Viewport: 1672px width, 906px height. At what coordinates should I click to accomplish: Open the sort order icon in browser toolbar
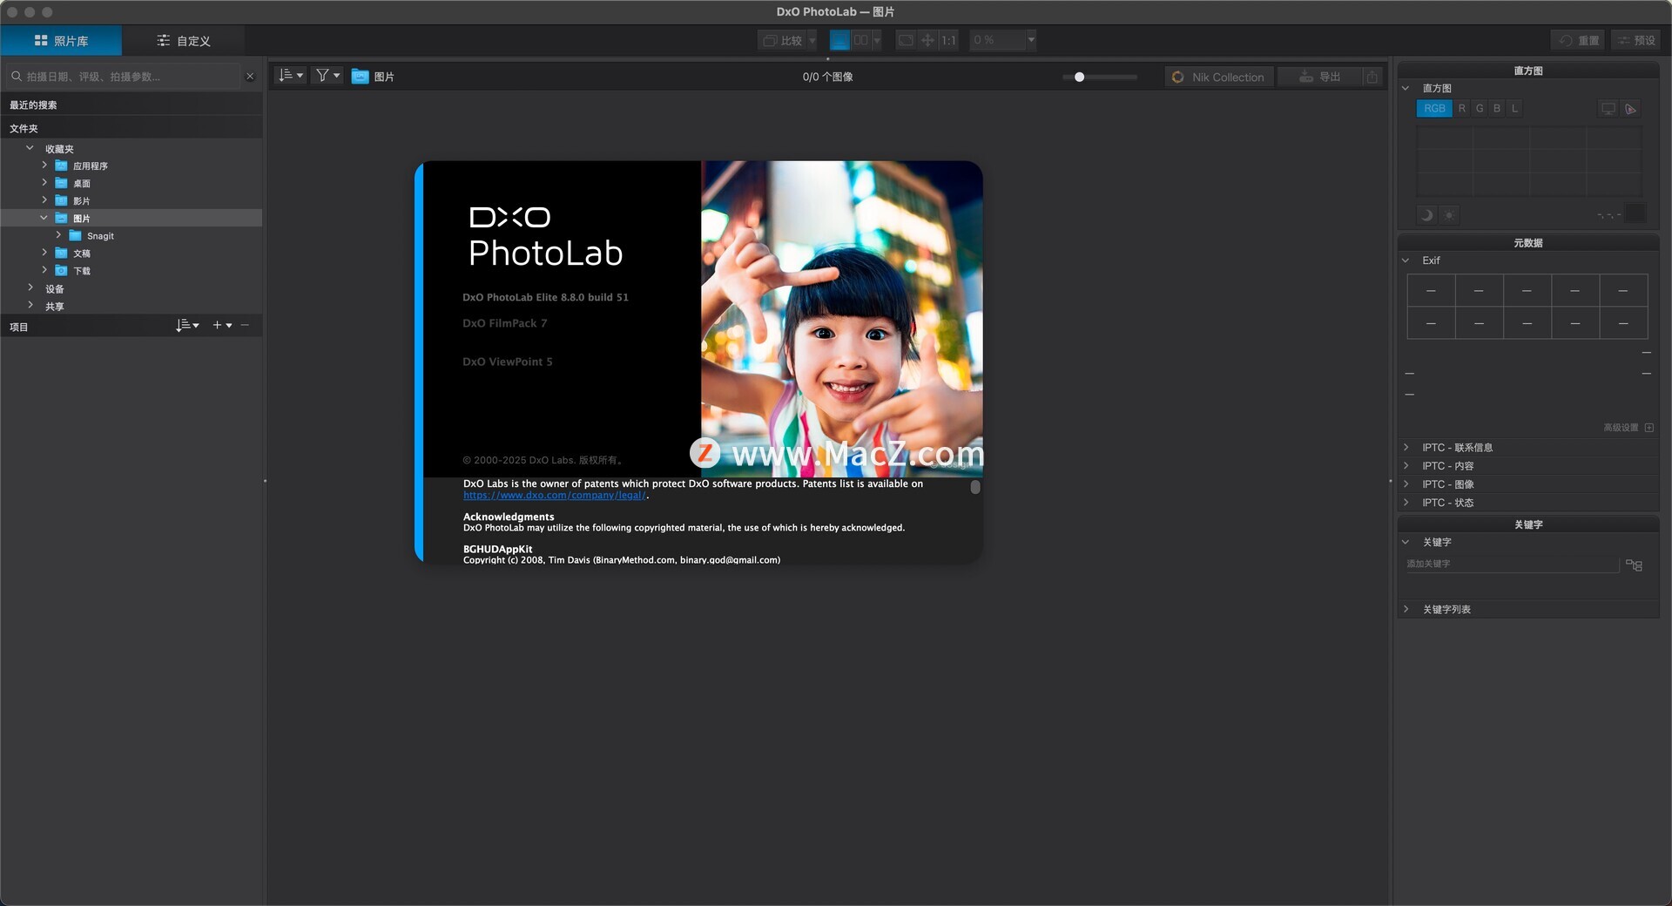pos(290,76)
